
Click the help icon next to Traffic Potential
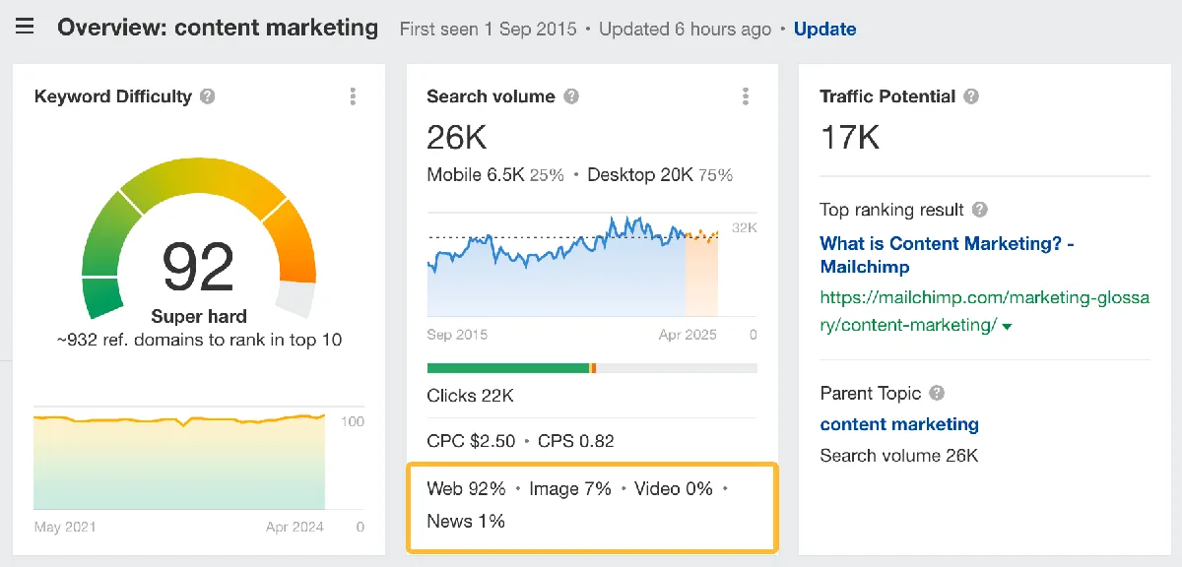(971, 96)
